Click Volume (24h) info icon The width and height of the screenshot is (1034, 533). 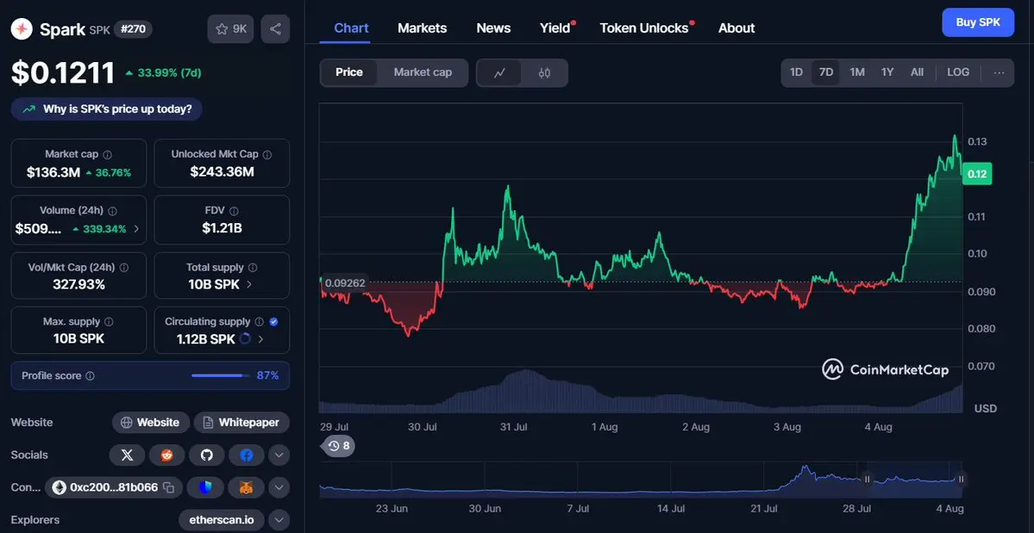click(112, 211)
